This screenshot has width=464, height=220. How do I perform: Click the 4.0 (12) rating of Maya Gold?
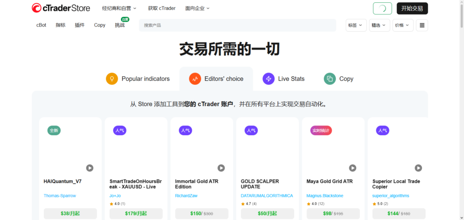pos(315,204)
